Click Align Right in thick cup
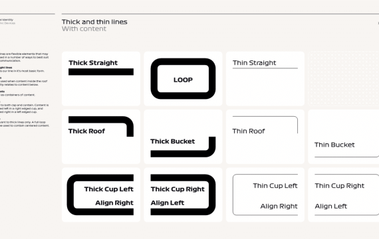The height and width of the screenshot is (239, 379). 114,202
